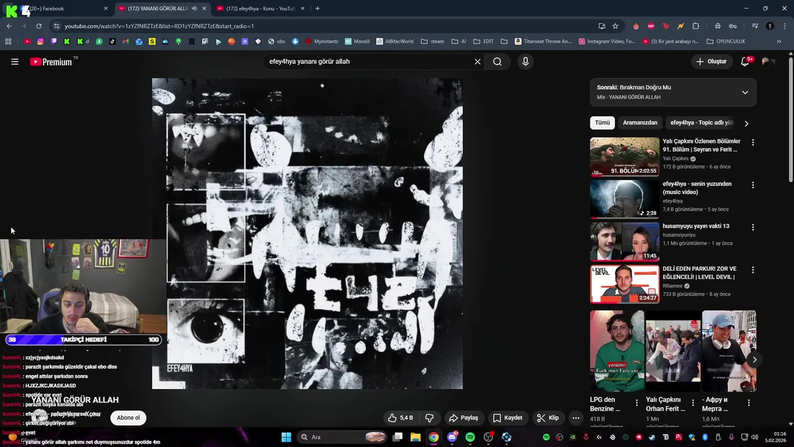The image size is (794, 447).
Task: Show more filter chips with right arrow
Action: [x=746, y=123]
